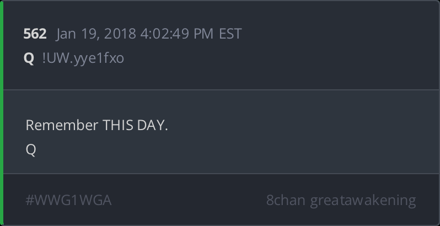The width and height of the screenshot is (440, 226).
Task: Open the greatawakening board link
Action: pos(363,200)
